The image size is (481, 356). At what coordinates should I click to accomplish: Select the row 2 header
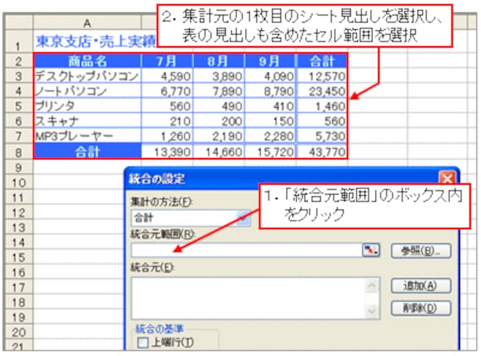(x=18, y=61)
